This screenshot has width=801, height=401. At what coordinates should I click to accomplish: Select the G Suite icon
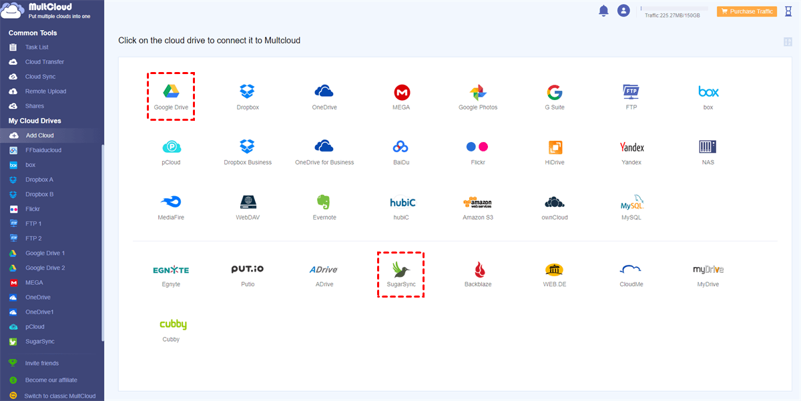click(x=554, y=97)
